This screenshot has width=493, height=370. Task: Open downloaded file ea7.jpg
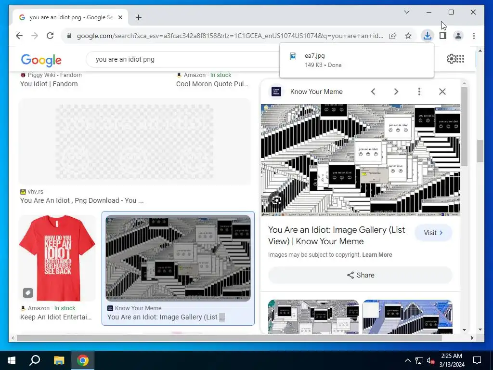click(x=357, y=60)
